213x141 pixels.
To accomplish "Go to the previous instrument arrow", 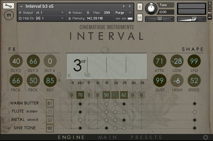I will tap(123, 6).
